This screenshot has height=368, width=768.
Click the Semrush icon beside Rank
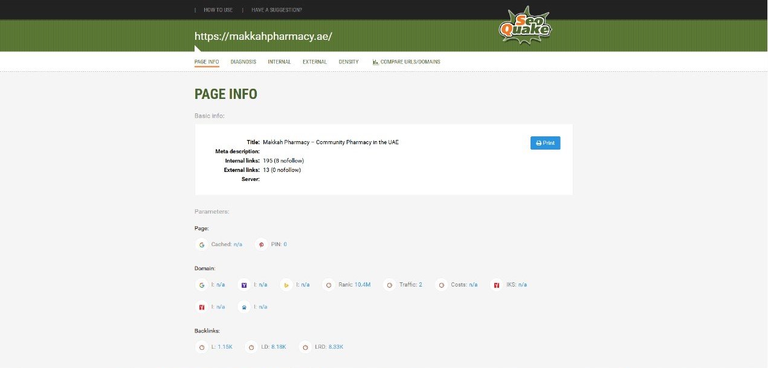click(329, 285)
